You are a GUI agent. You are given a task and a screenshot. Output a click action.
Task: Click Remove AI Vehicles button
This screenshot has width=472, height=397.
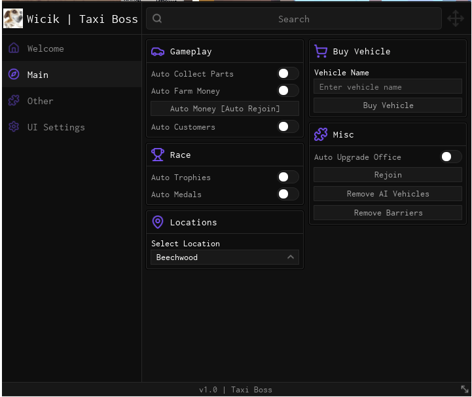click(x=388, y=194)
